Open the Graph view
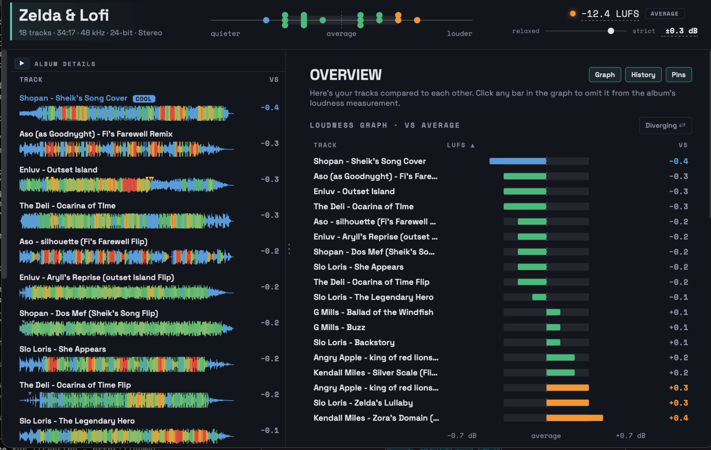This screenshot has height=450, width=711. click(605, 75)
